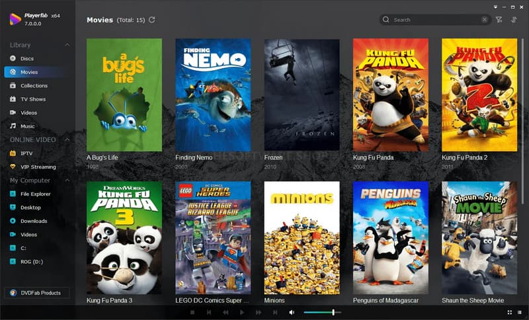Open the filter options icon
This screenshot has height=320, width=529.
click(499, 20)
